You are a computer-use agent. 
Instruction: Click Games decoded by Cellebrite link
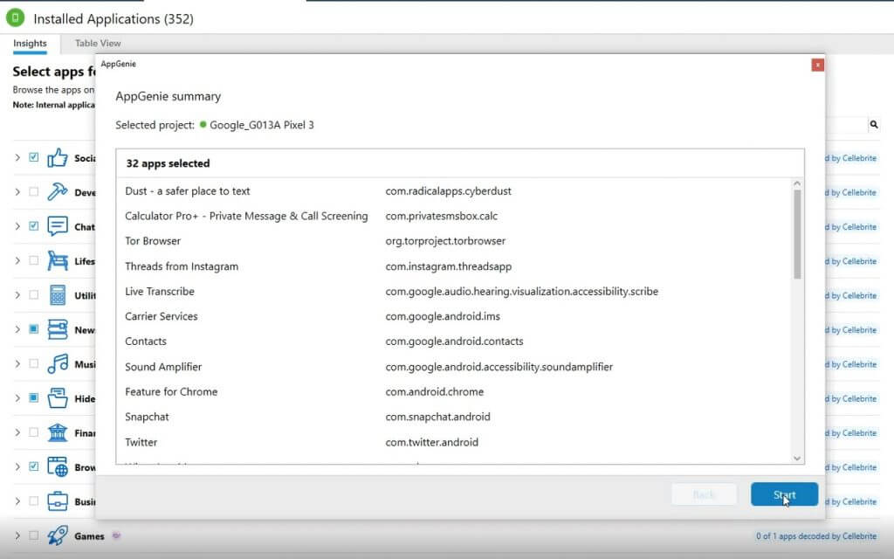816,536
